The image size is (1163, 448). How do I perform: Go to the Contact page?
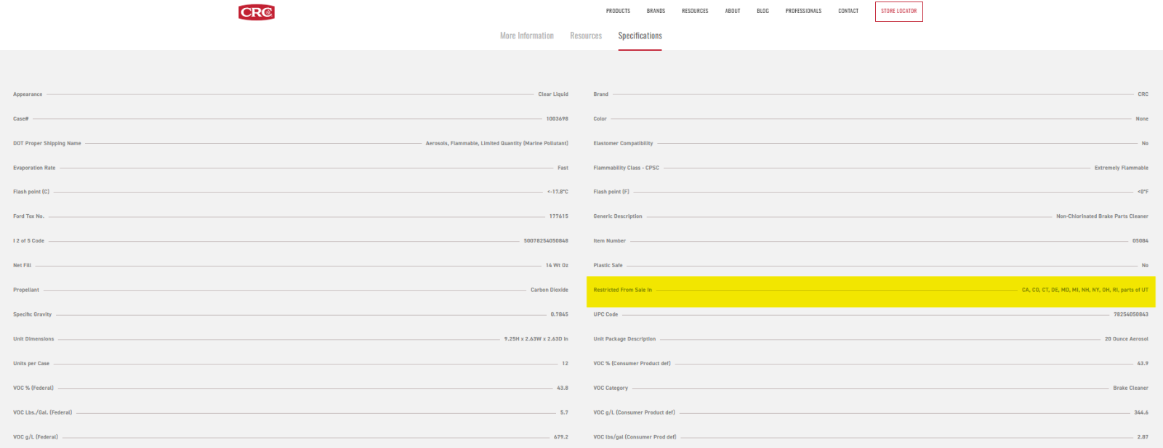pos(848,12)
